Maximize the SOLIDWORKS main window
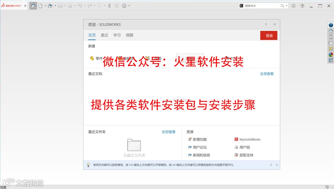This screenshot has width=334, height=189. (320, 6)
